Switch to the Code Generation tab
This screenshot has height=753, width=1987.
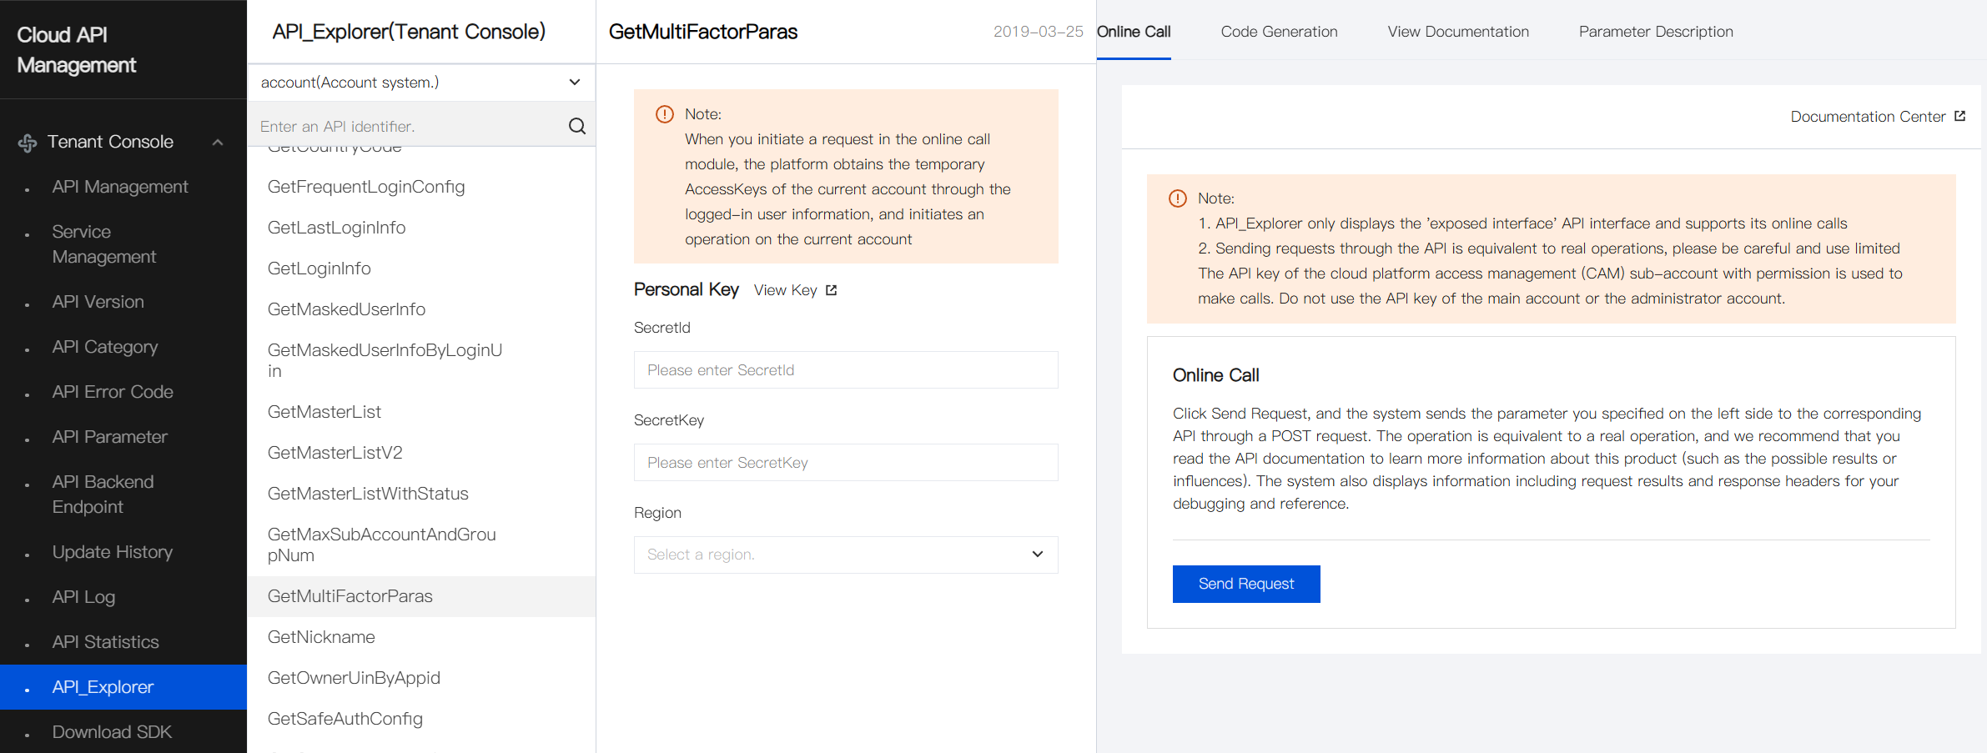pyautogui.click(x=1279, y=32)
